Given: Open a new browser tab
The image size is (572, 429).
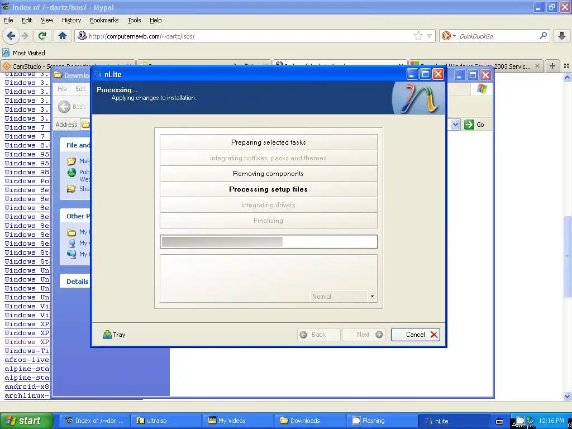Looking at the screenshot, I should [552, 66].
